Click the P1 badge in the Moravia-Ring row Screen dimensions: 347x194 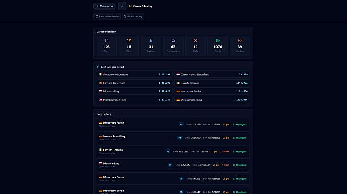click(x=170, y=165)
